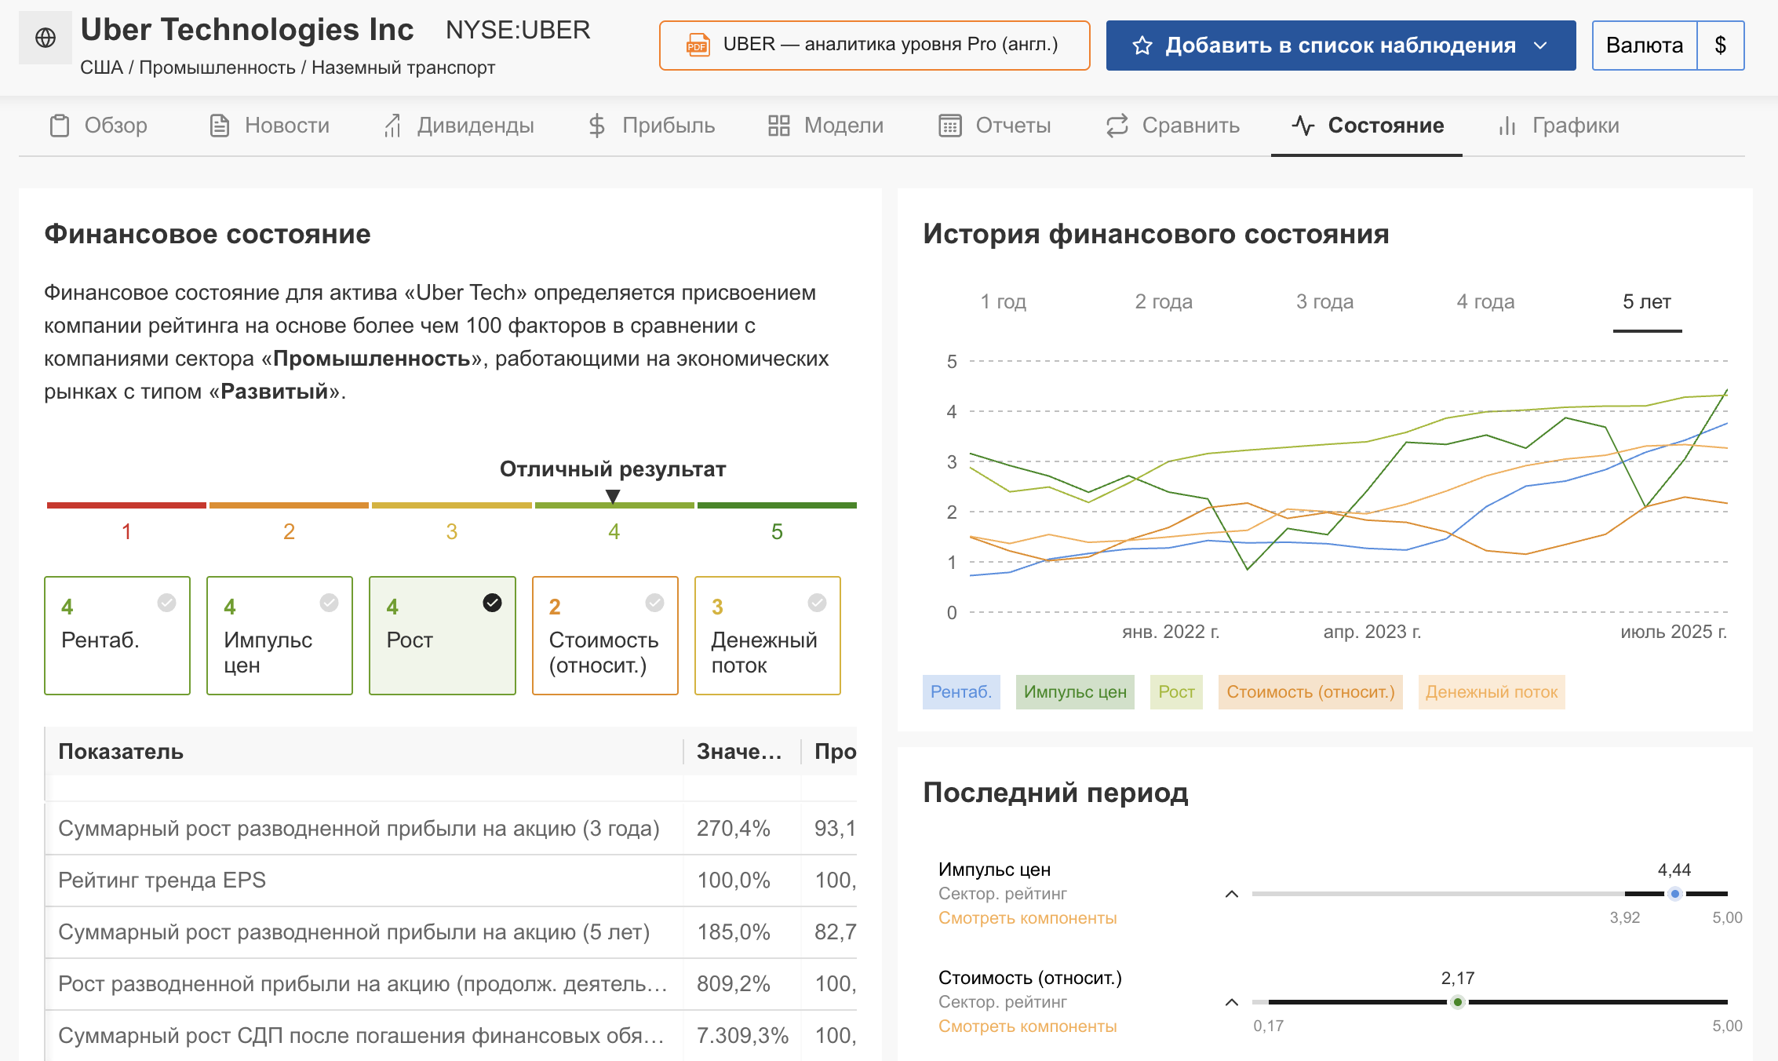Click Наземный транспорт in the breadcrumb

click(x=403, y=67)
